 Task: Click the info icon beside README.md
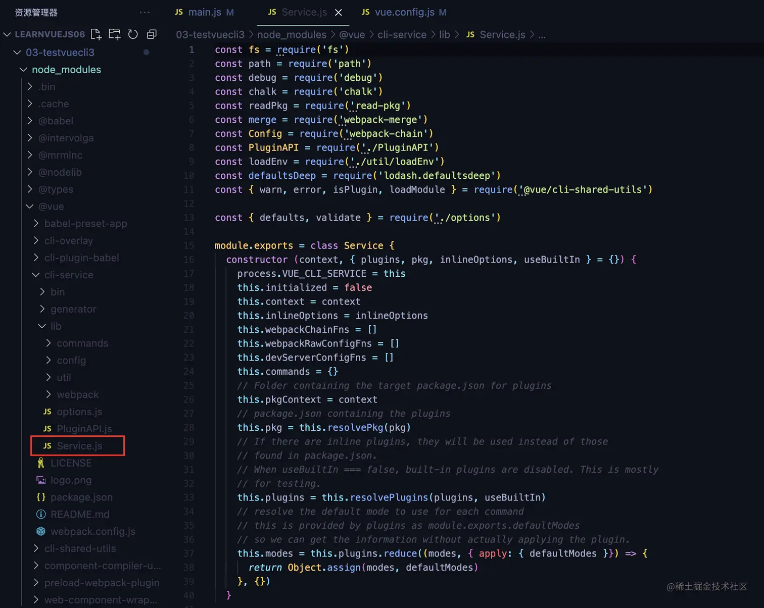click(41, 514)
